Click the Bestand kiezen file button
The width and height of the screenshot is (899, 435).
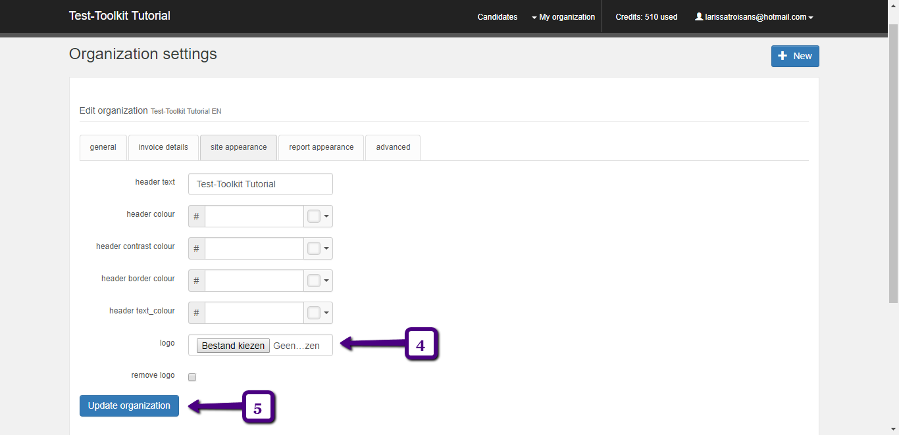tap(233, 346)
